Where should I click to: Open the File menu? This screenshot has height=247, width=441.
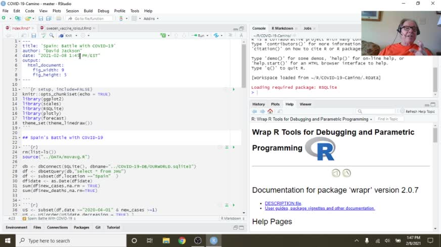(x=6, y=11)
